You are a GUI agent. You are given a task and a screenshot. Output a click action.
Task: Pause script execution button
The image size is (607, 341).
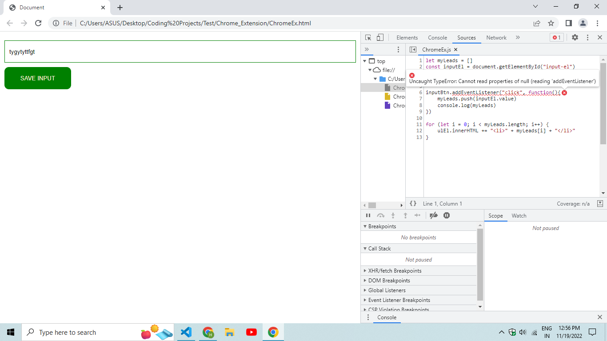[368, 215]
